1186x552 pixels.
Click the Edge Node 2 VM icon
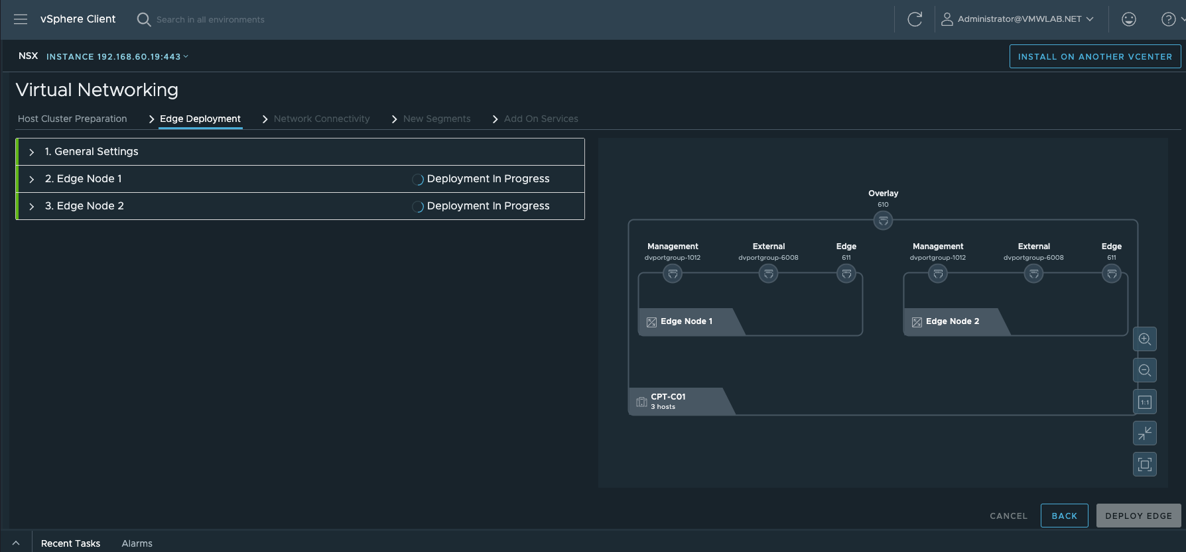(x=917, y=322)
